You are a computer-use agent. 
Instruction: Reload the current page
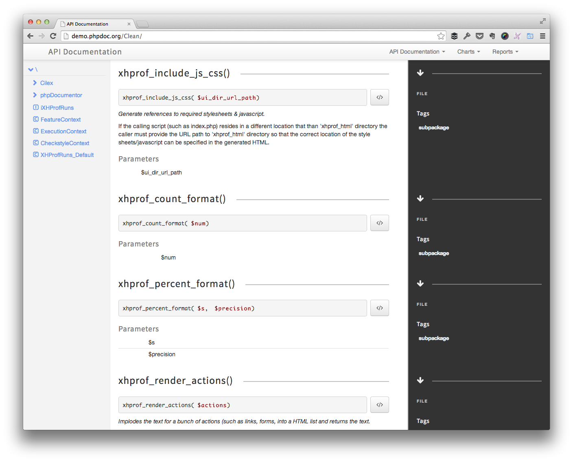[53, 36]
